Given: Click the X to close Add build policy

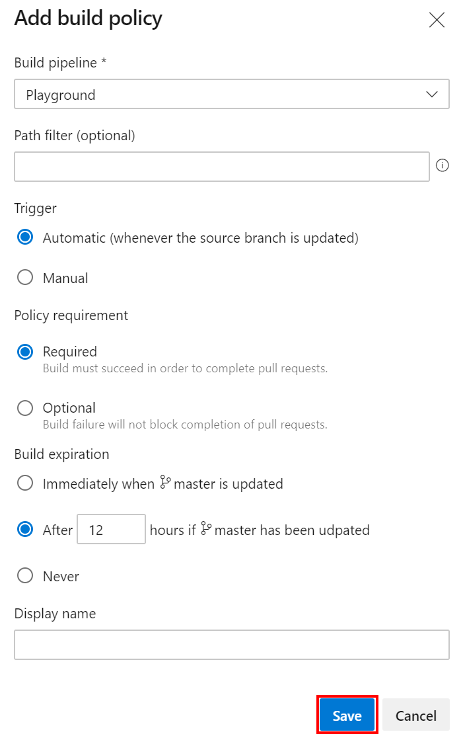Looking at the screenshot, I should pos(437,20).
